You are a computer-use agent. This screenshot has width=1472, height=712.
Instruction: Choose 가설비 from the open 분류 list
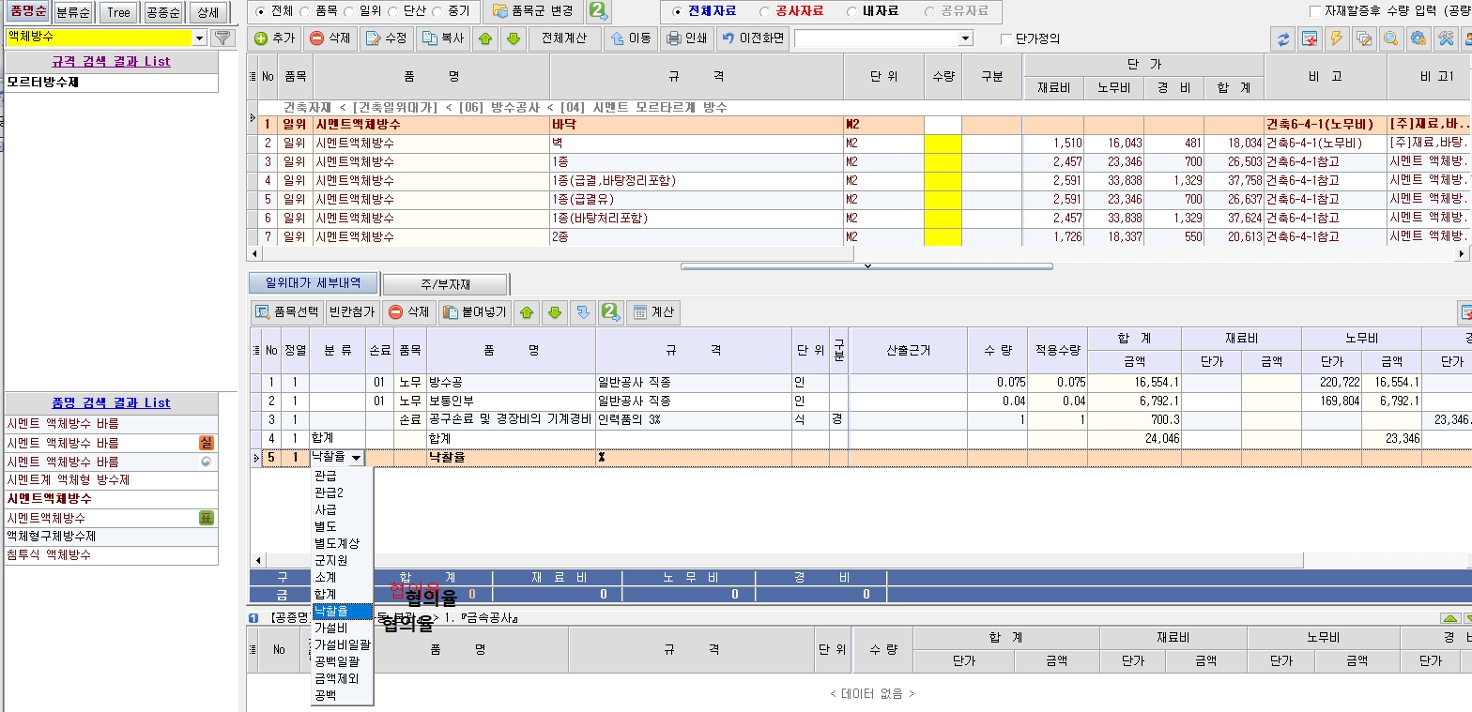pyautogui.click(x=330, y=628)
